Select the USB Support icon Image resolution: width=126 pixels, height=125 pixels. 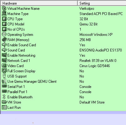(4, 76)
